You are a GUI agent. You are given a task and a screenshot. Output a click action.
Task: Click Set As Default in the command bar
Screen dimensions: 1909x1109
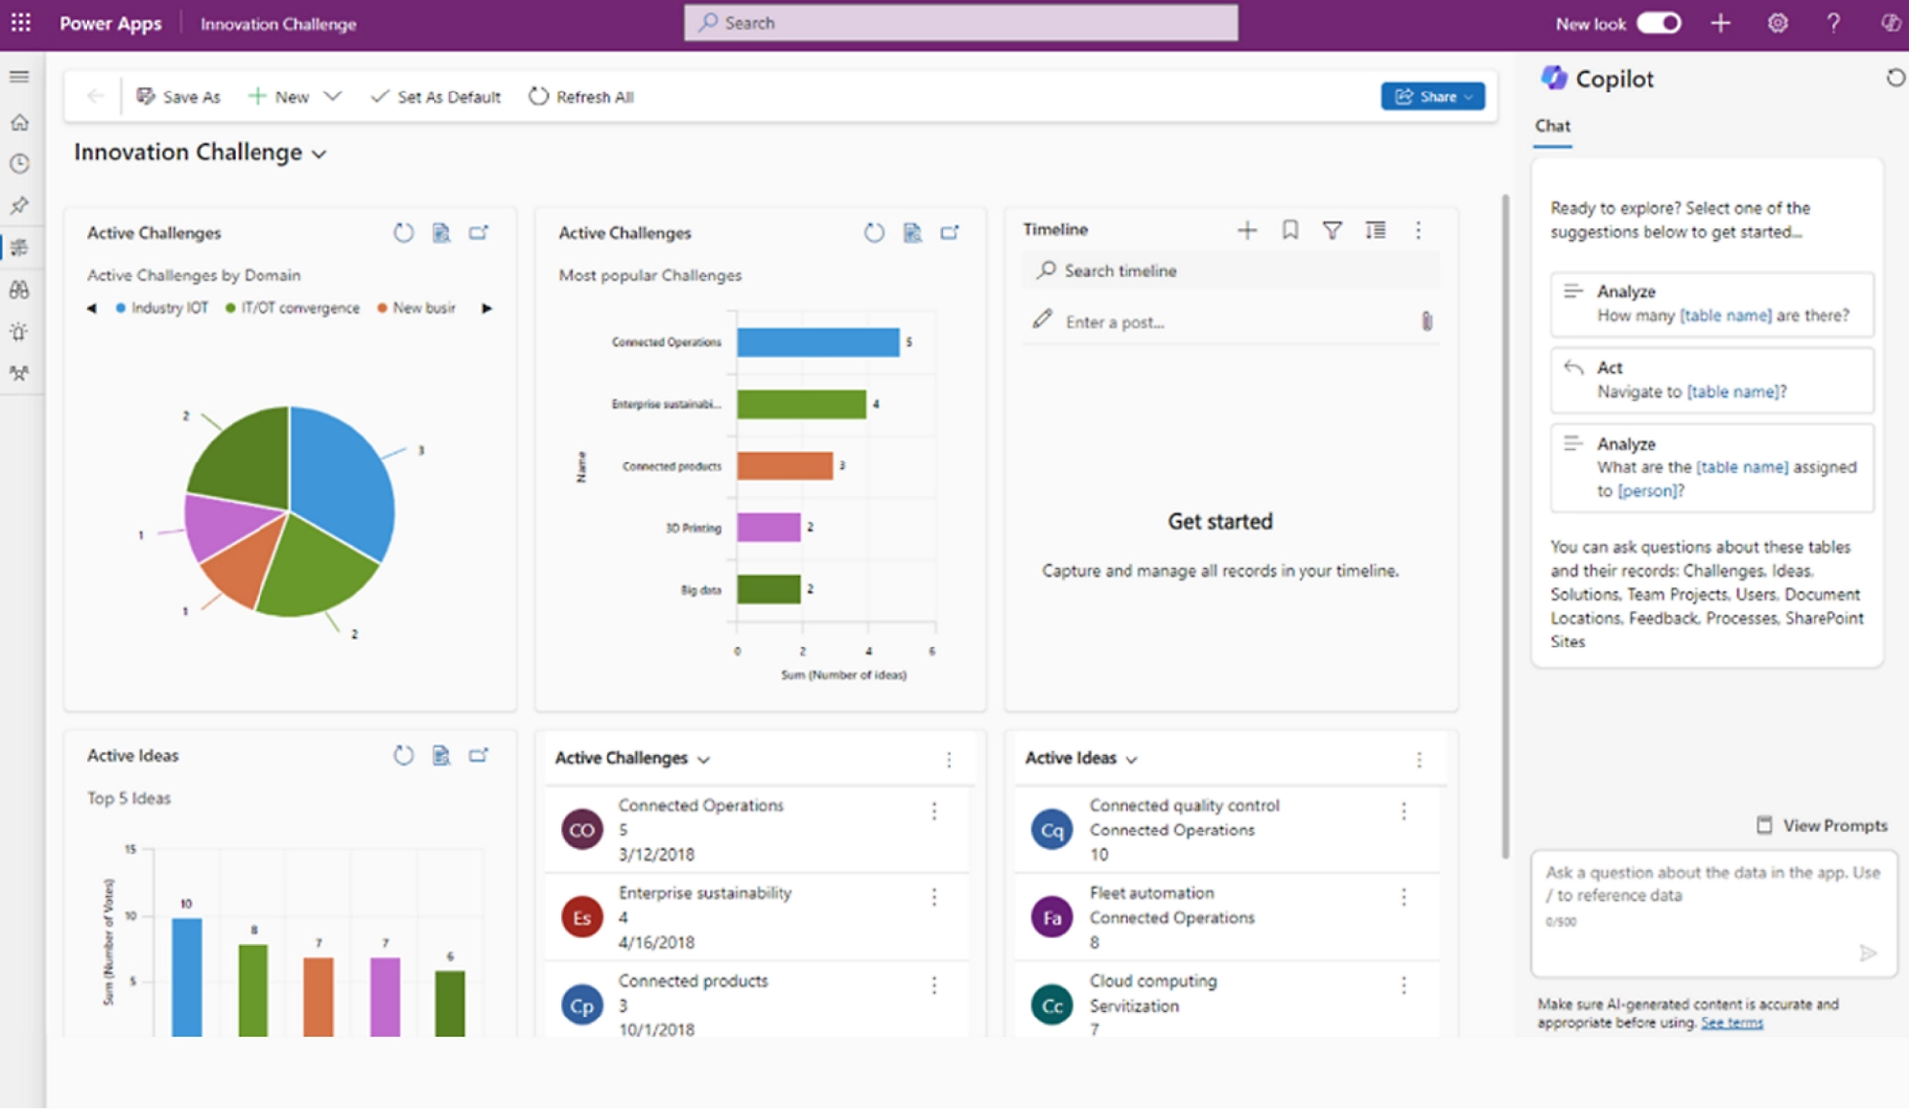435,96
